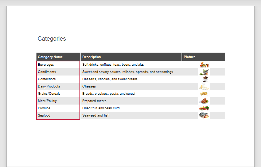Click the Dried fruit and bean curd description
The height and width of the screenshot is (167, 261).
coord(101,108)
